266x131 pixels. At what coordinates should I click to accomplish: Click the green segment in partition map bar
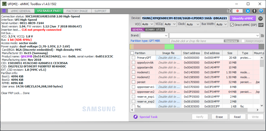pyautogui.click(x=169, y=47)
